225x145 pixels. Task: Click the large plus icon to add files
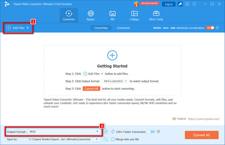tap(112, 55)
